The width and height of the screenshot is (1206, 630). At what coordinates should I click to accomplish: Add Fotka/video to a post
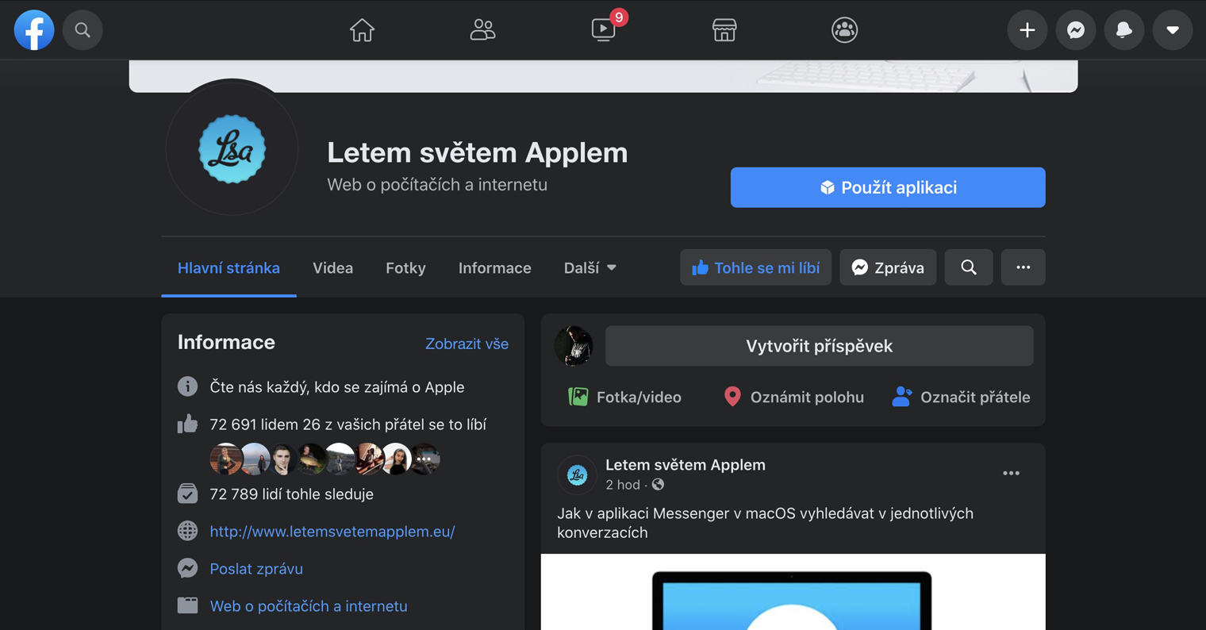click(625, 397)
